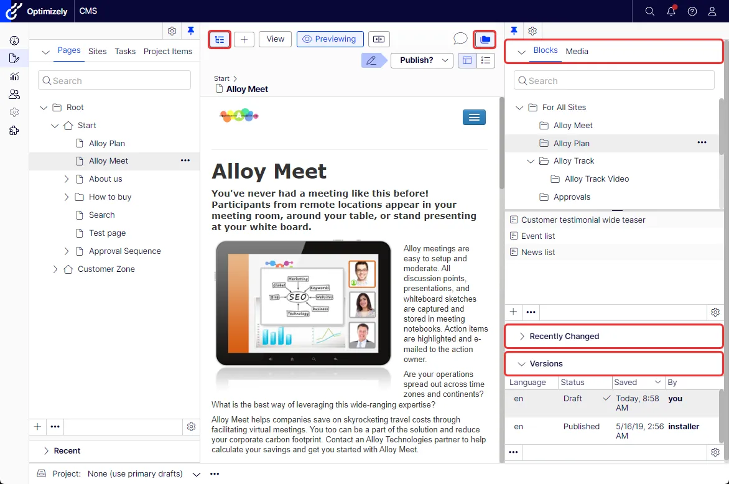Expand the Recent gadget
The image size is (729, 484).
pos(46,450)
